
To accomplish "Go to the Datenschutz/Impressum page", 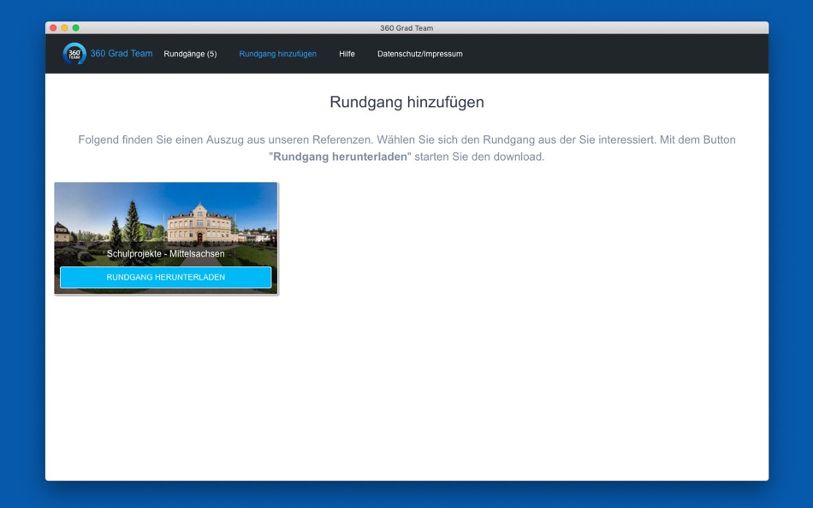I will [420, 54].
